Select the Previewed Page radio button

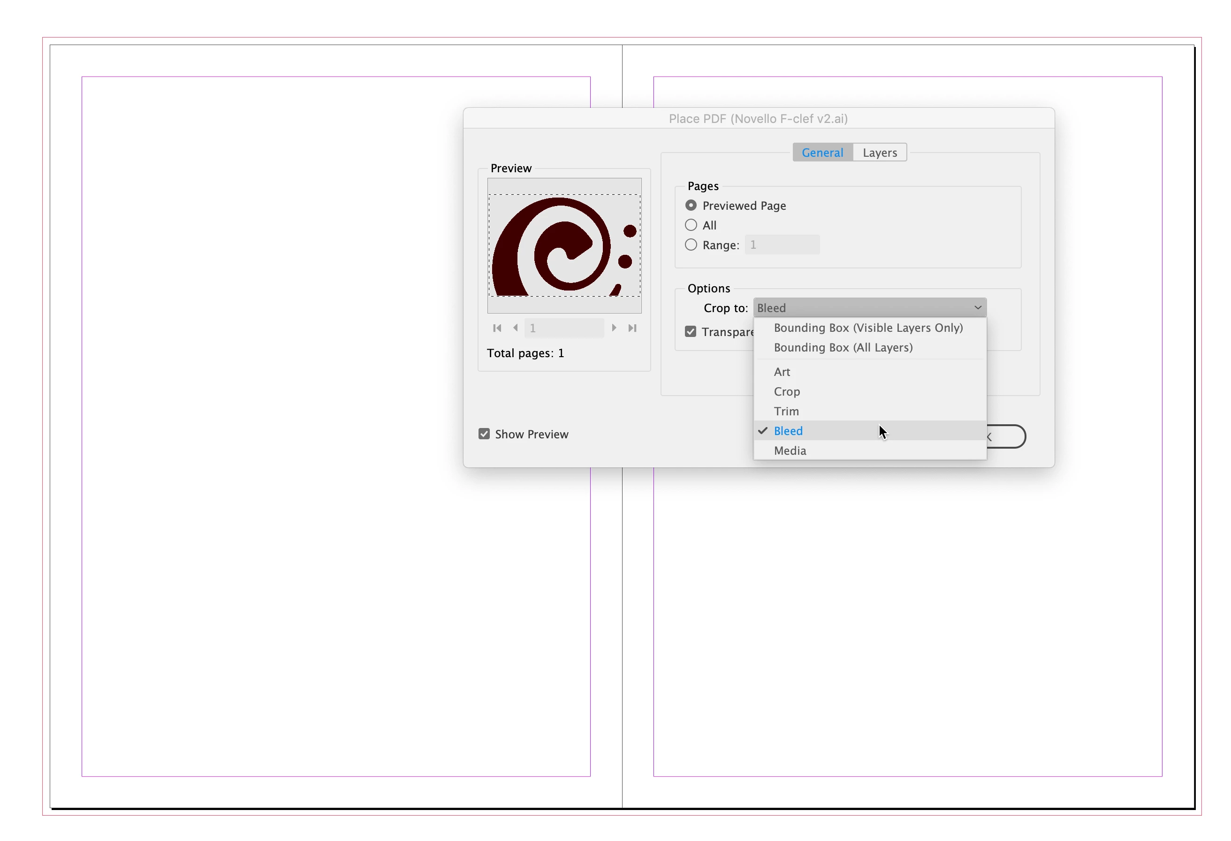click(691, 205)
